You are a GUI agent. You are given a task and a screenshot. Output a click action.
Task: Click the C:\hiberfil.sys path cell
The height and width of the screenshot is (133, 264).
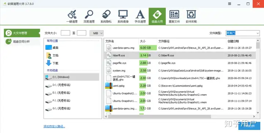coord(166,55)
